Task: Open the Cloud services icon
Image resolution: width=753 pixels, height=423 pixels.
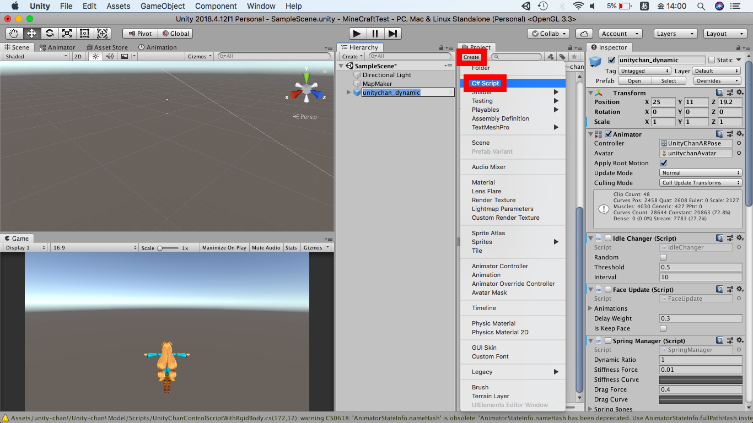Action: [x=584, y=34]
